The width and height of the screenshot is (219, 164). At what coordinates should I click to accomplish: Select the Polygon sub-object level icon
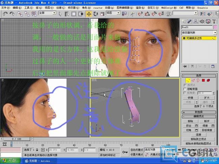(x=203, y=80)
